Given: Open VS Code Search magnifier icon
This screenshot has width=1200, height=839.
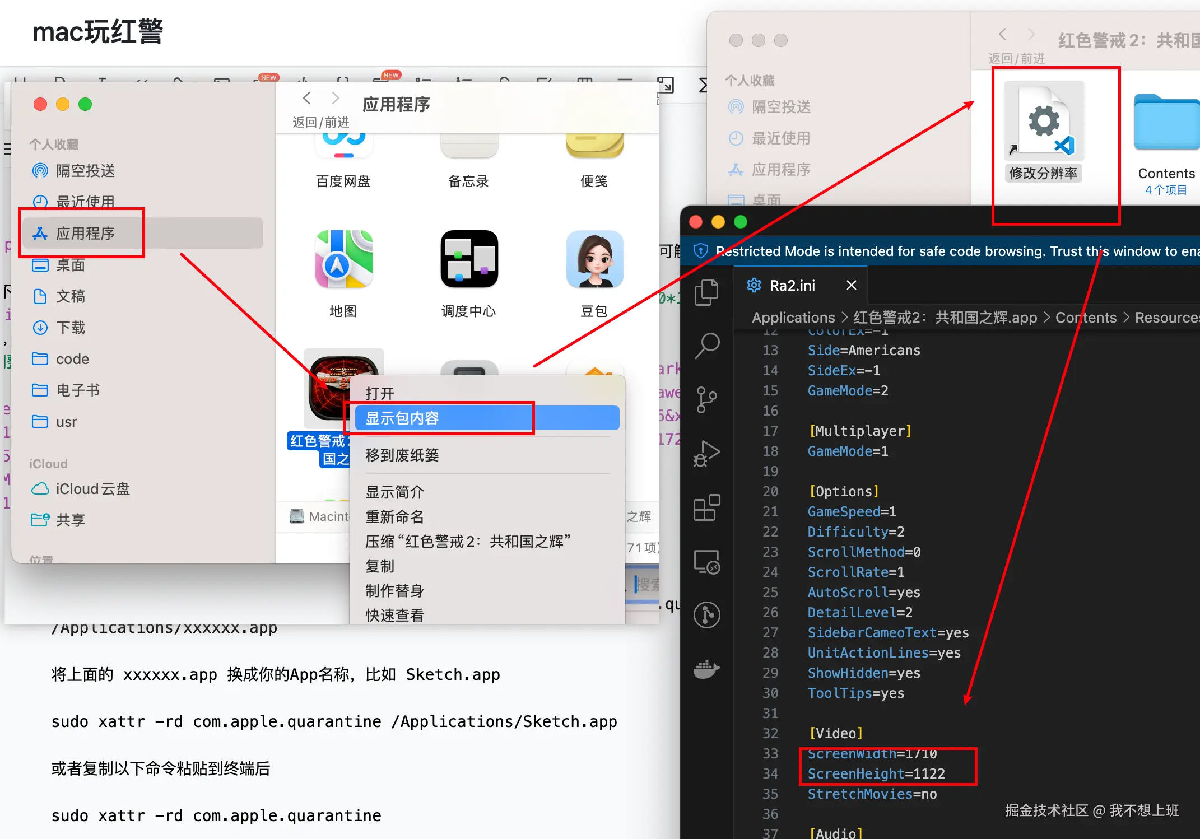Looking at the screenshot, I should pyautogui.click(x=706, y=346).
